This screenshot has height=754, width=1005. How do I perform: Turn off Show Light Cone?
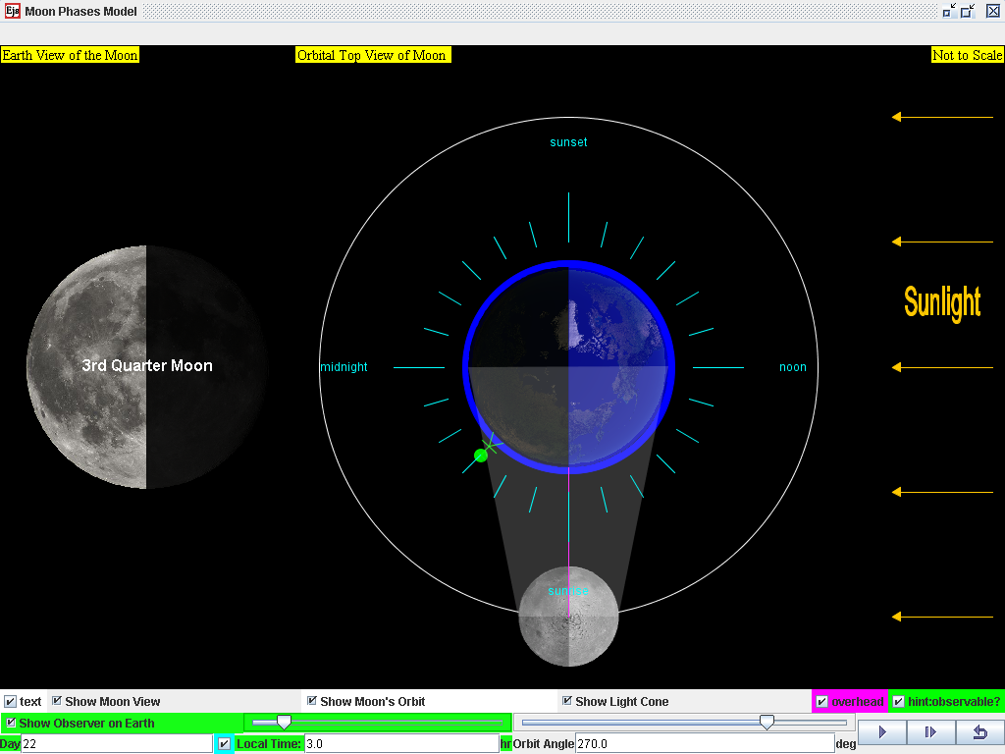[565, 701]
